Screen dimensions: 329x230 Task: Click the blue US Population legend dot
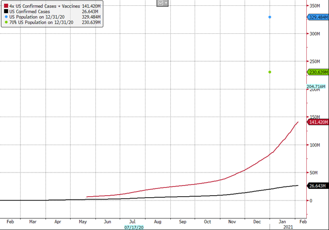click(5, 16)
